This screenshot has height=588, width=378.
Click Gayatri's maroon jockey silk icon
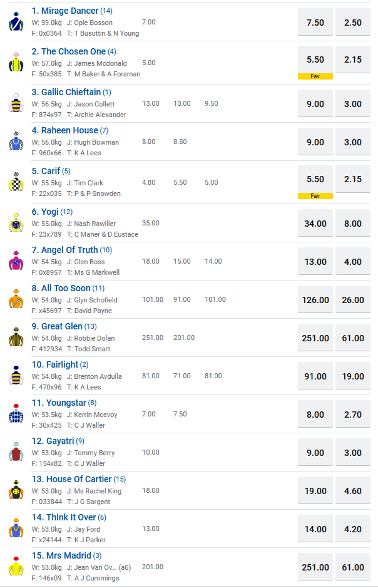point(16,452)
